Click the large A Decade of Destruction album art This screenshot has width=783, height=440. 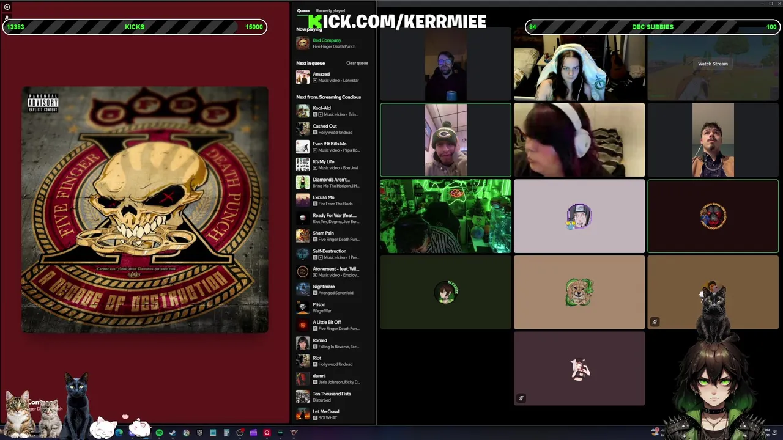coord(145,210)
